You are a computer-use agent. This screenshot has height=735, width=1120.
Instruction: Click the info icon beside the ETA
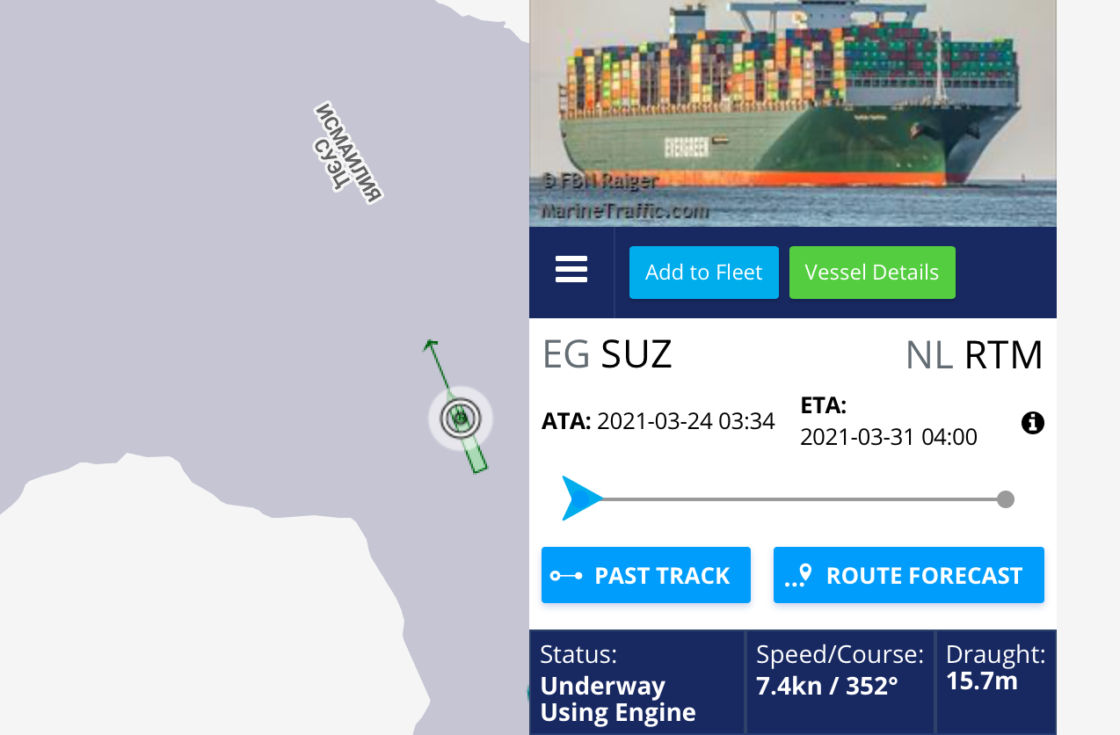click(x=1033, y=423)
